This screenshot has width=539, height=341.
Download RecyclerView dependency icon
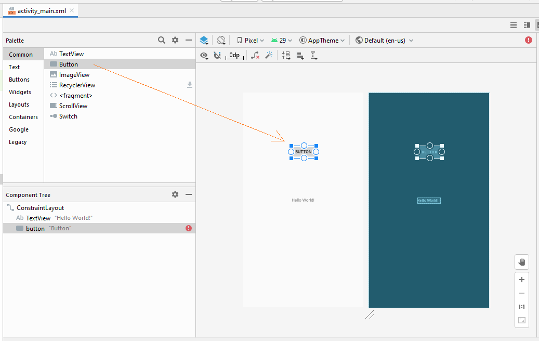189,85
